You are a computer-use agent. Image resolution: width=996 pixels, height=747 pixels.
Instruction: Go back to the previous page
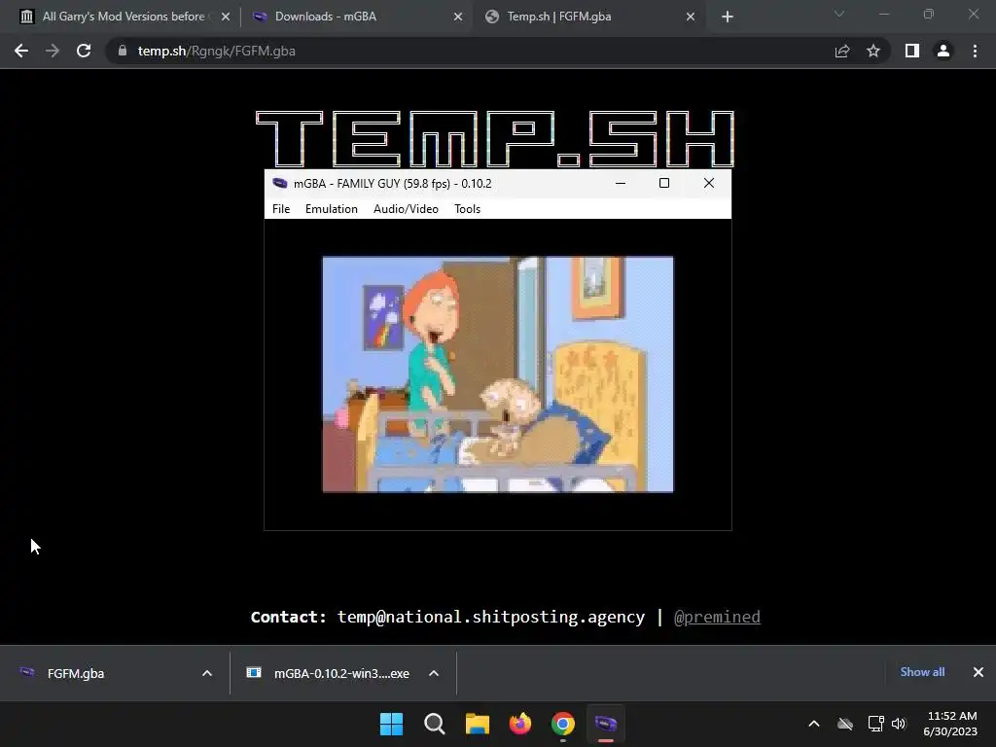click(21, 51)
